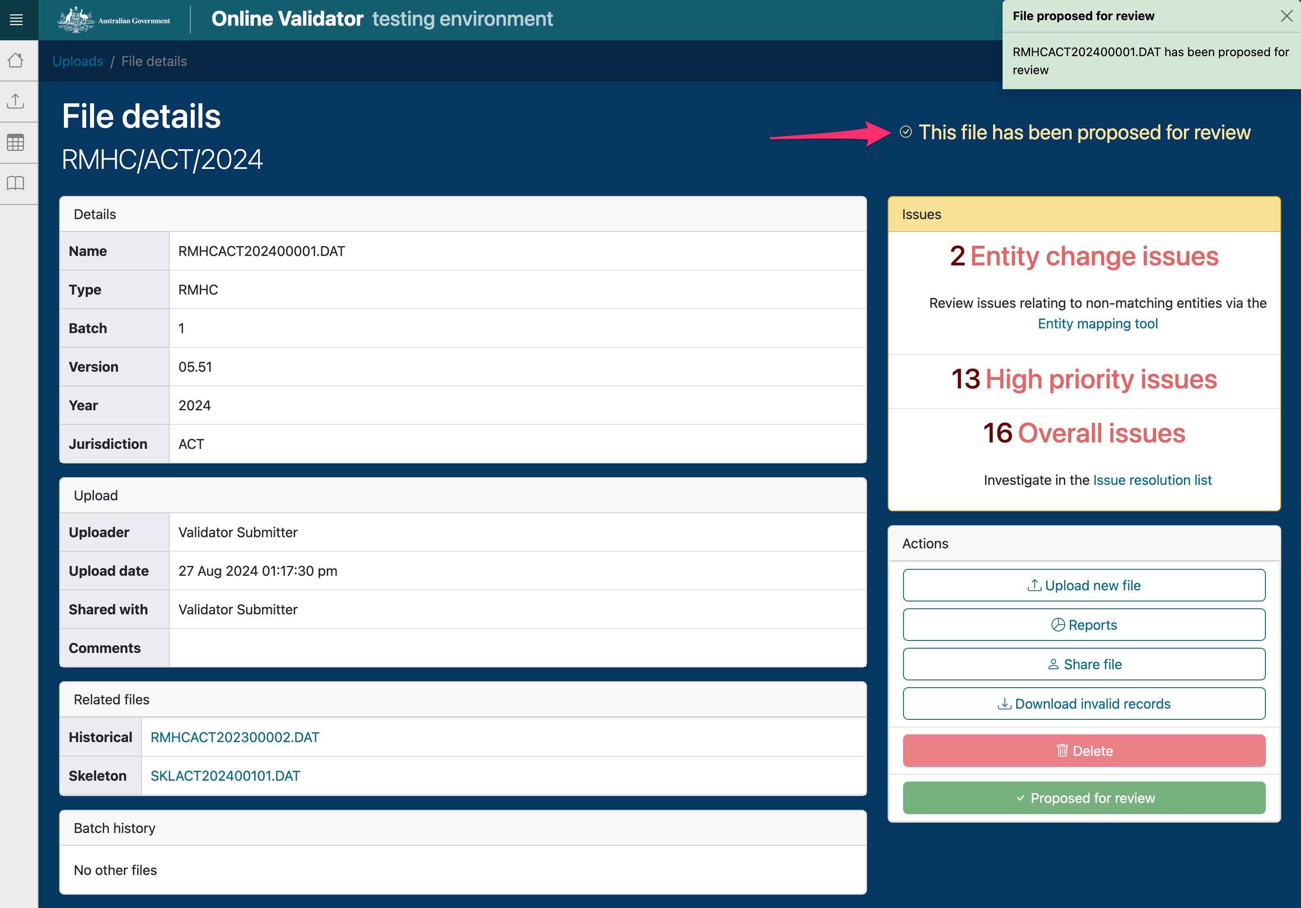Image resolution: width=1301 pixels, height=908 pixels.
Task: Open Reports from Actions panel
Action: pyautogui.click(x=1084, y=625)
